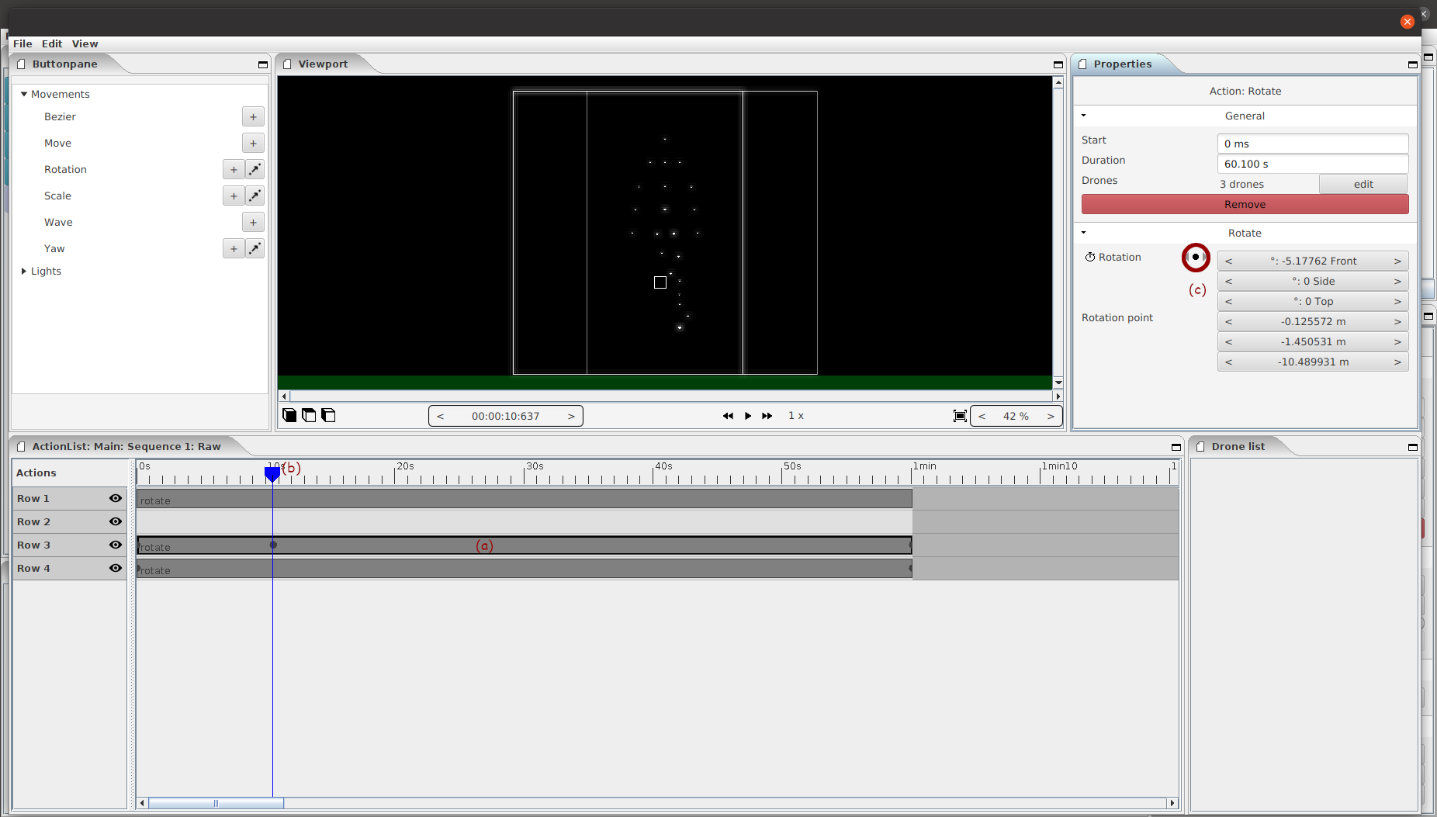Minimize the Properties panel
The width and height of the screenshot is (1437, 817).
(1413, 64)
